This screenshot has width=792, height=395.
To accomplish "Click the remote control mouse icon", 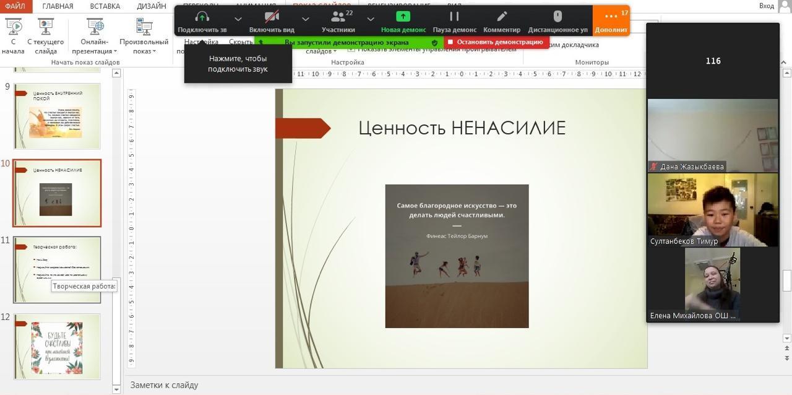I will 557,17.
